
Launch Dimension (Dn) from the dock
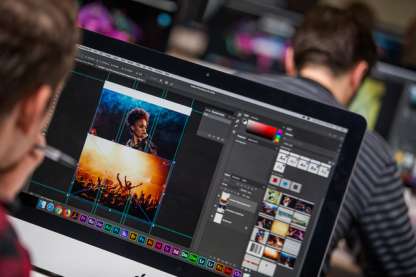(184, 255)
